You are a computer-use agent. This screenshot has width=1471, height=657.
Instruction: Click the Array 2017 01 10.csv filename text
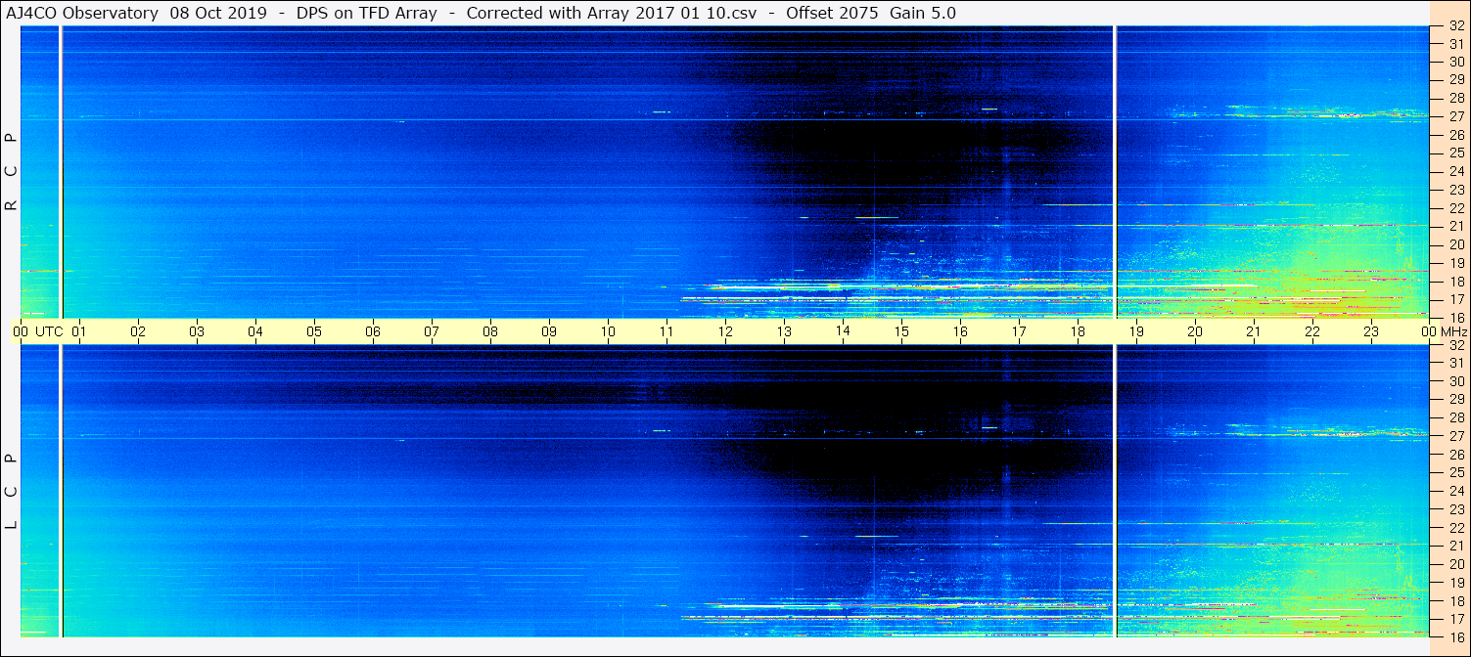coord(645,13)
